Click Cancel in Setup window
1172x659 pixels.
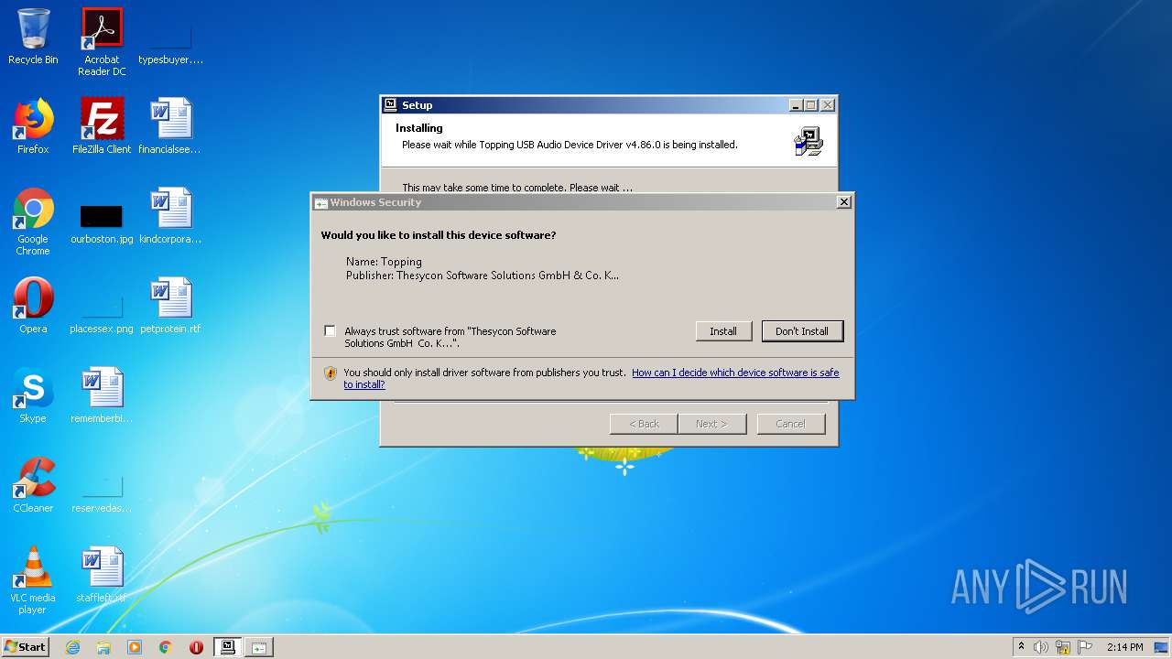pyautogui.click(x=791, y=424)
